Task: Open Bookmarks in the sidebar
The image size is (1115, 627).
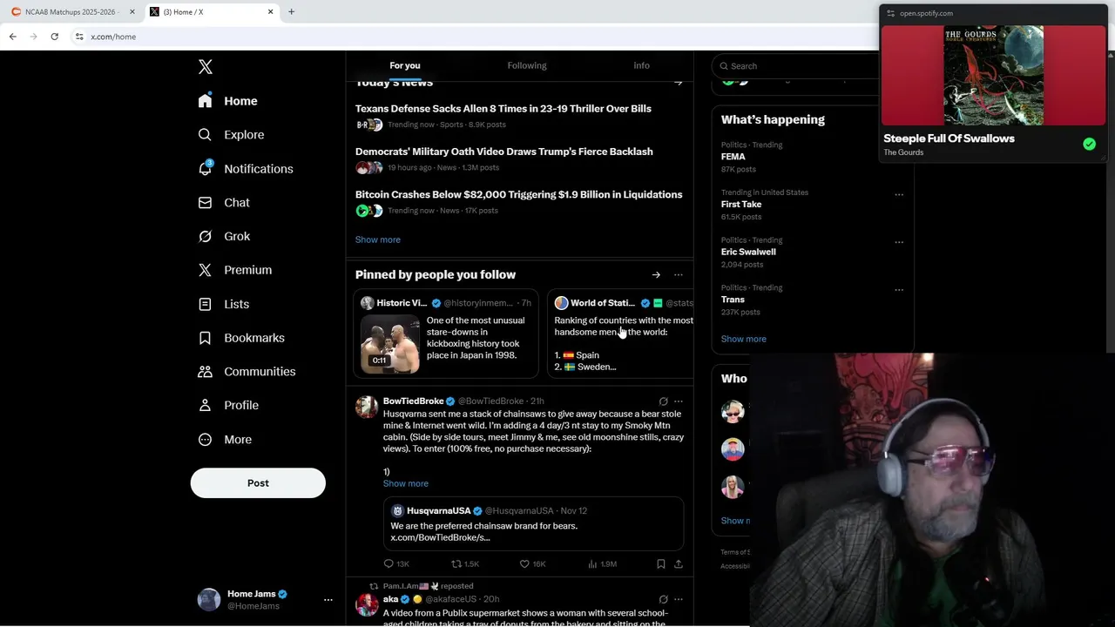Action: coord(241,338)
